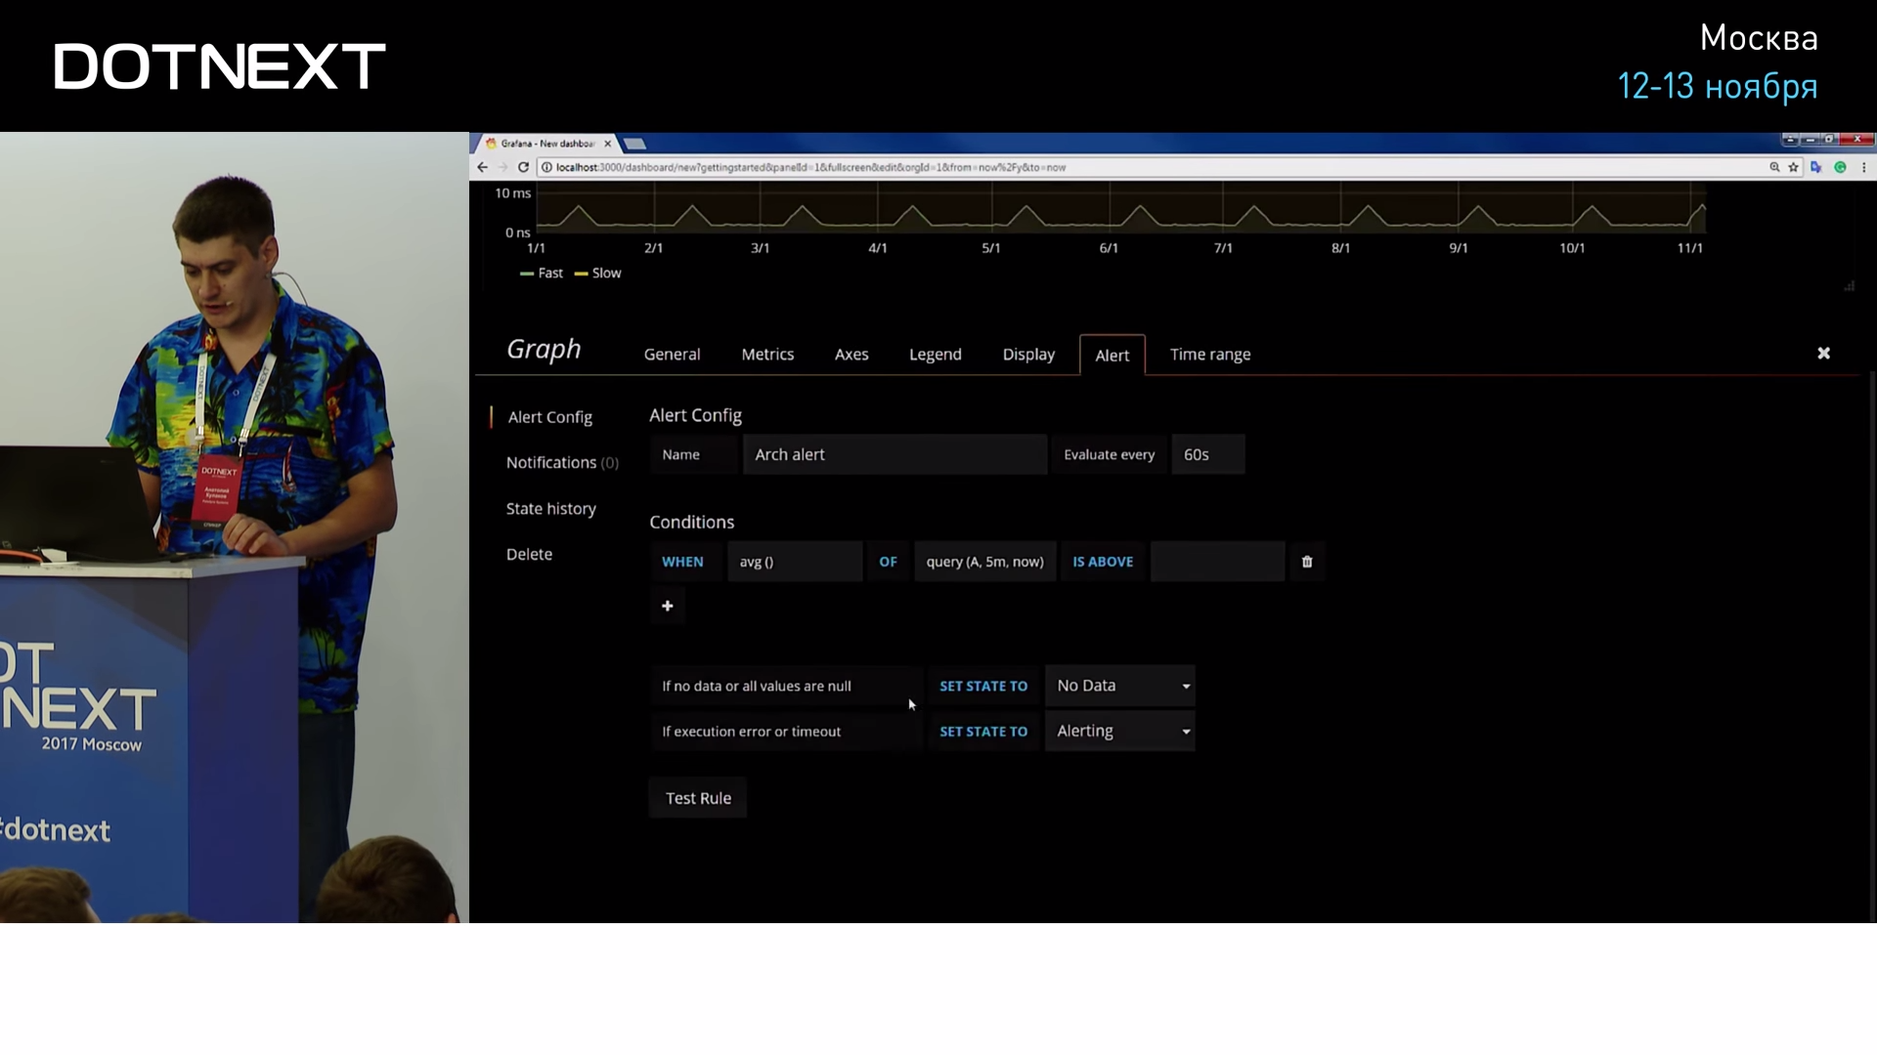Close the panel editor with X icon
Screen dimensions: 1877x1055
1823,354
